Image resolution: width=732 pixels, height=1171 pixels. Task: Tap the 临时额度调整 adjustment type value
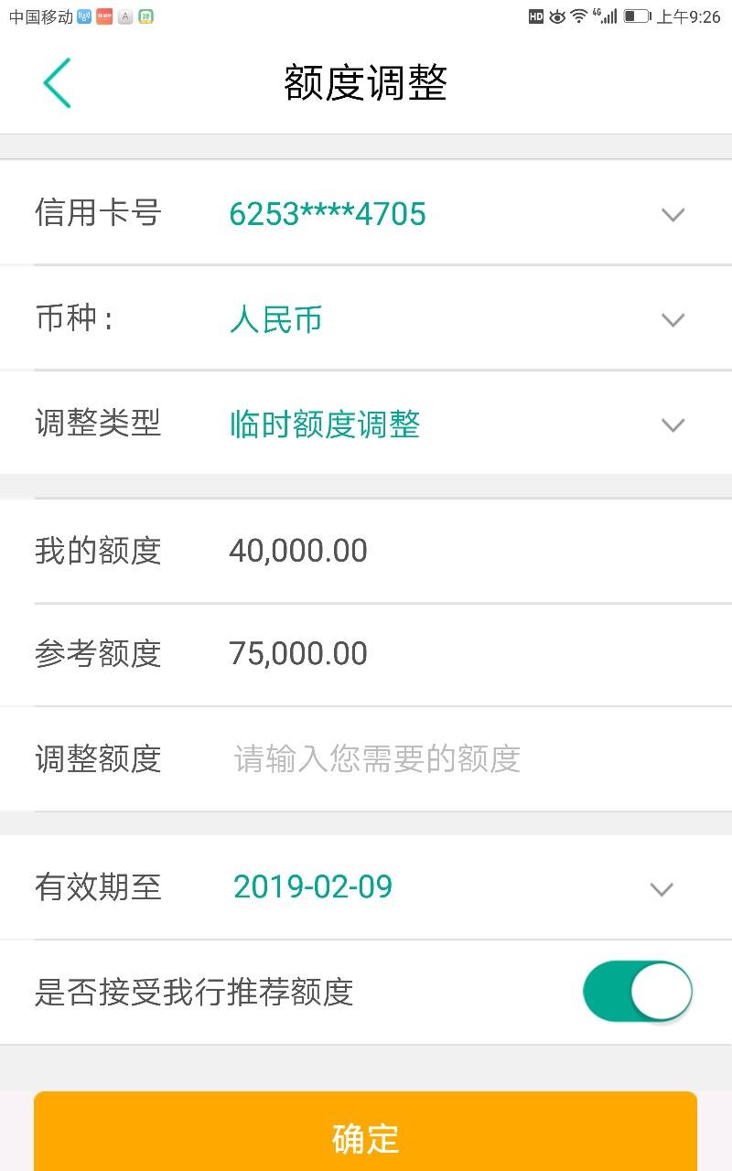325,424
